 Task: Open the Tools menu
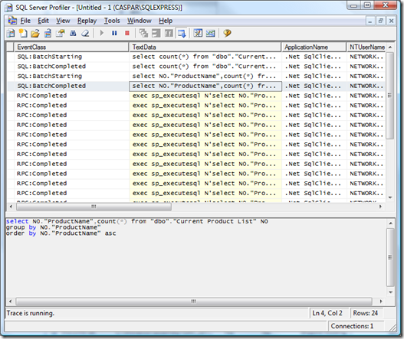112,21
